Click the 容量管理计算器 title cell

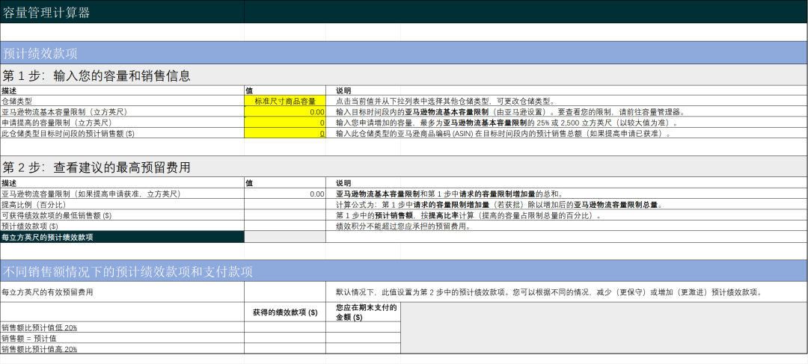tap(122, 13)
